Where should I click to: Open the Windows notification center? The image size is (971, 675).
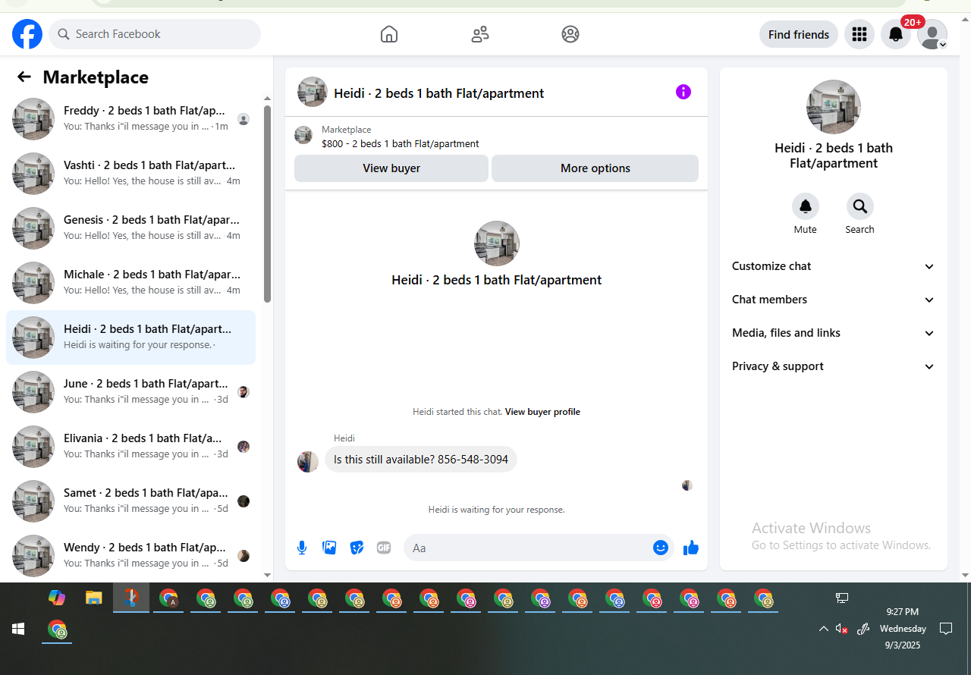click(946, 629)
